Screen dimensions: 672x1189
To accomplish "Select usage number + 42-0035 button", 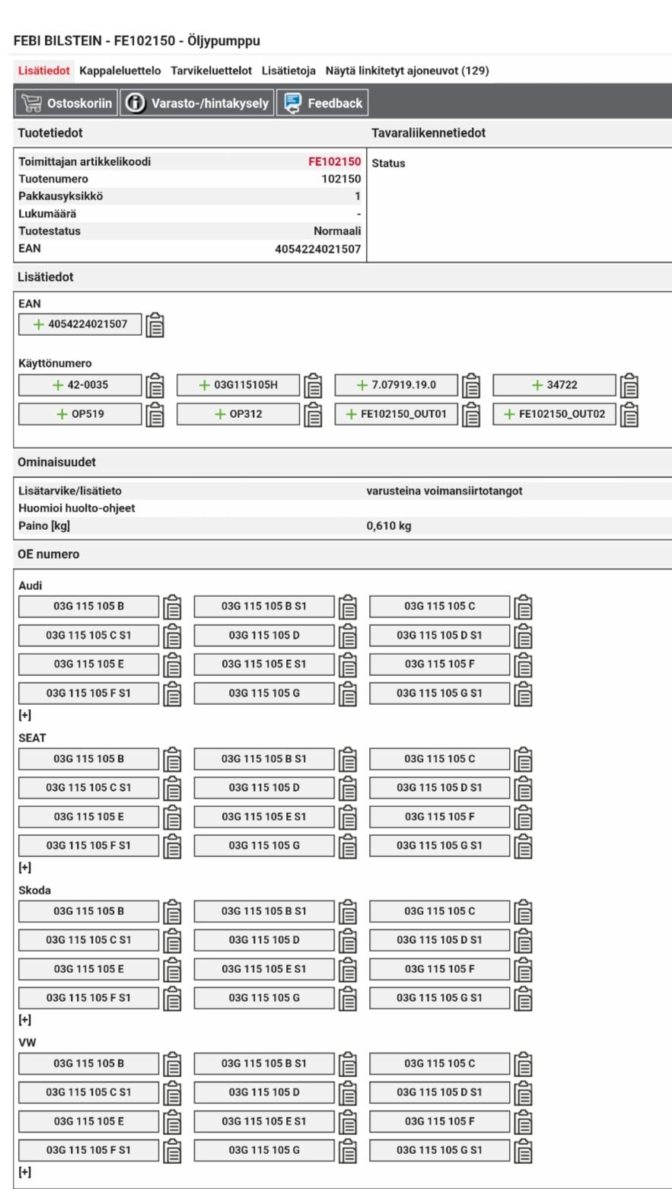I will 80,385.
